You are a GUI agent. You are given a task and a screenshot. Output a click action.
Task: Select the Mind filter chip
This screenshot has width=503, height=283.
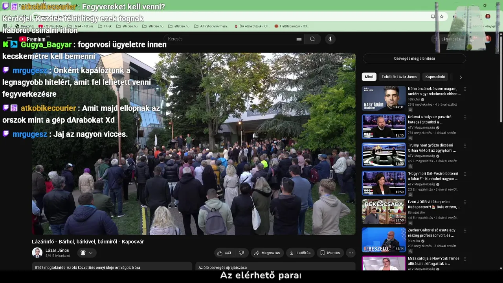point(369,77)
